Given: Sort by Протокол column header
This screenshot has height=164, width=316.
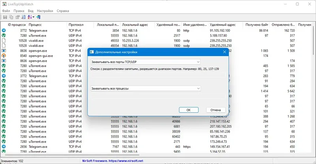Looking at the screenshot, I should (76, 24).
